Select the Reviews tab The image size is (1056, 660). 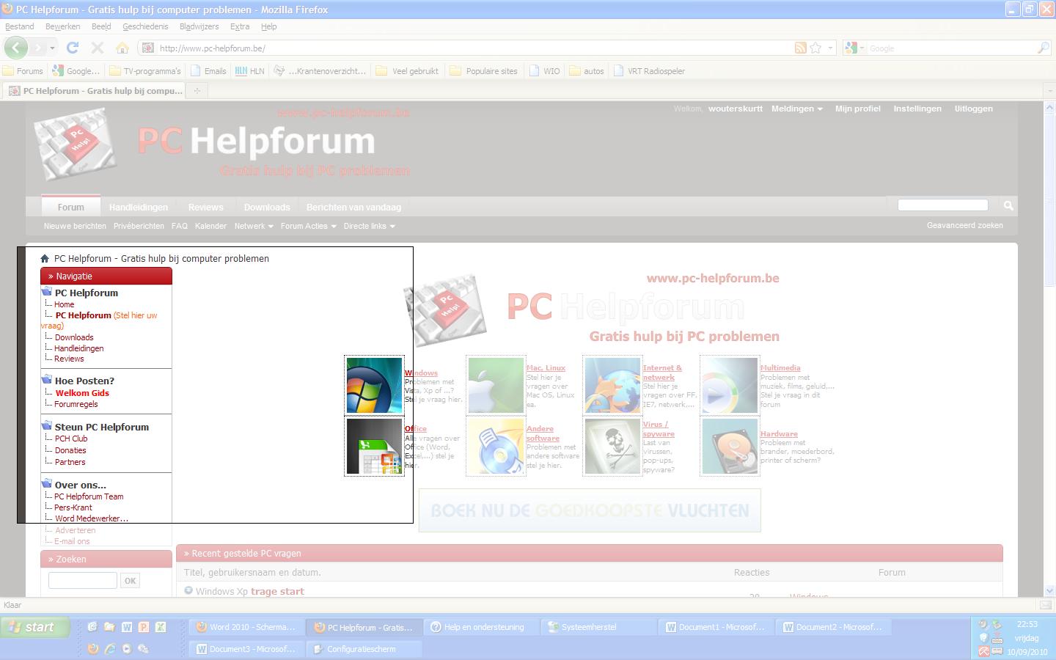(x=205, y=207)
